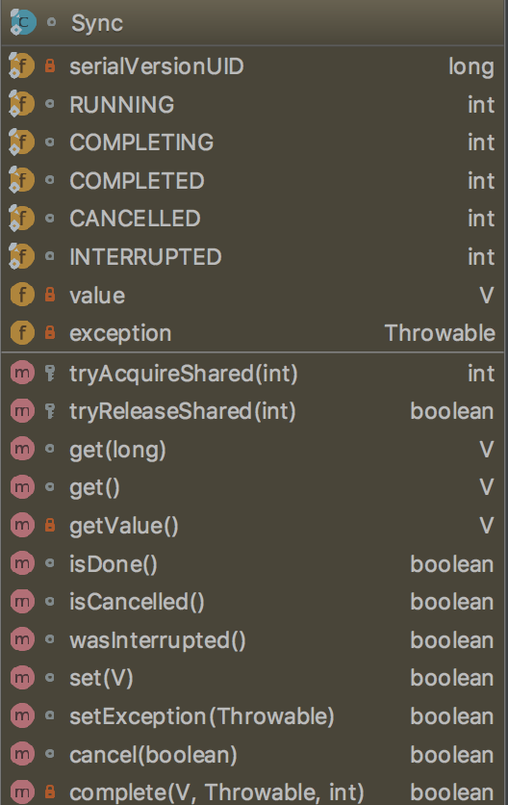This screenshot has height=805, width=508.
Task: Click the method icon for getValue()
Action: pyautogui.click(x=22, y=525)
